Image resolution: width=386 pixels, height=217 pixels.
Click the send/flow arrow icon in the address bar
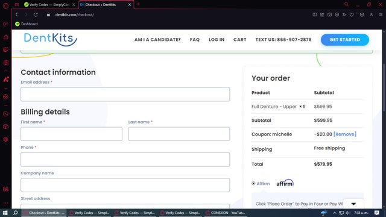[344, 14]
